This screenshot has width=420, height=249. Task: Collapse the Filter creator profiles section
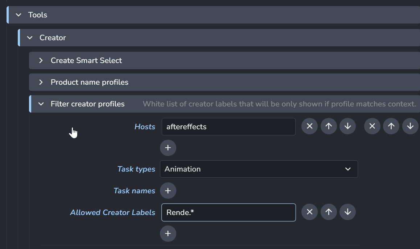coord(41,104)
